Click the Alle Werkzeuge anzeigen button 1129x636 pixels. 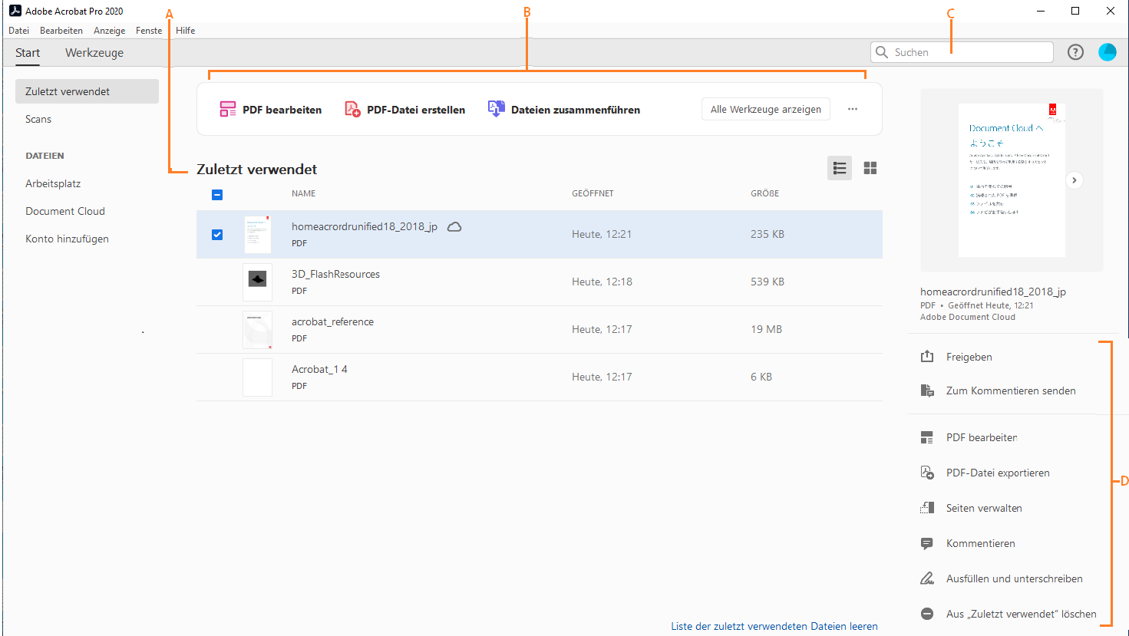pyautogui.click(x=764, y=109)
